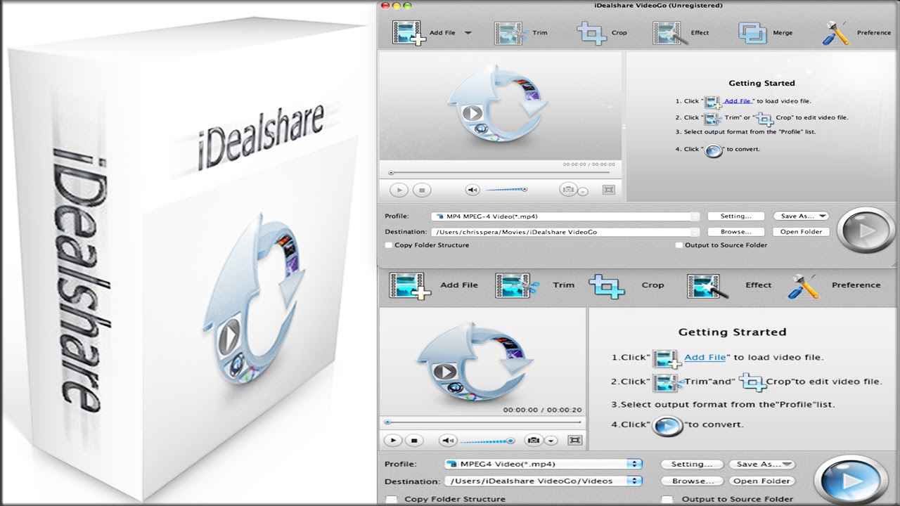Open snapshot options arrow in lower window

tap(551, 441)
